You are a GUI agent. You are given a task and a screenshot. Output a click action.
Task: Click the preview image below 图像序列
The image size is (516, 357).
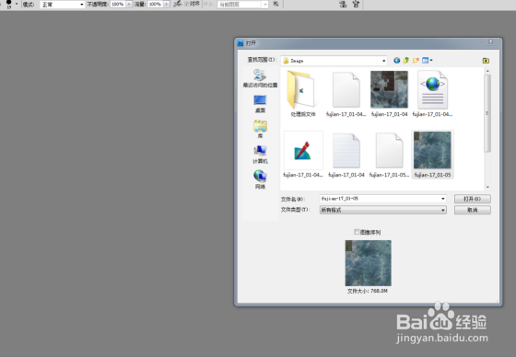tap(368, 263)
